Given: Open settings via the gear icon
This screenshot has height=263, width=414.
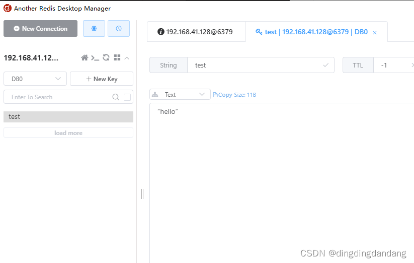Looking at the screenshot, I should (x=94, y=29).
